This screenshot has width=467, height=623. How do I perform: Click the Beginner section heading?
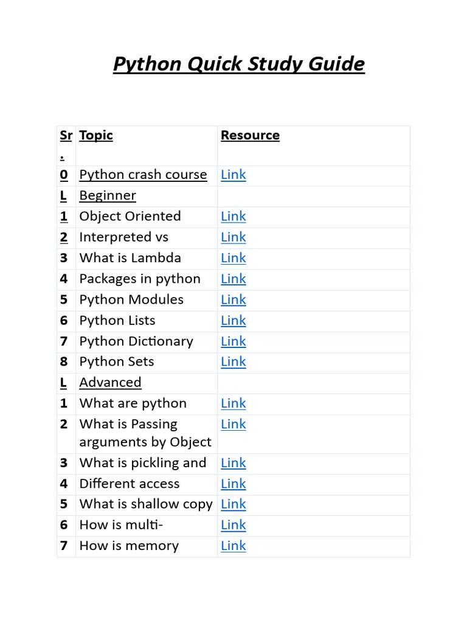click(x=108, y=195)
